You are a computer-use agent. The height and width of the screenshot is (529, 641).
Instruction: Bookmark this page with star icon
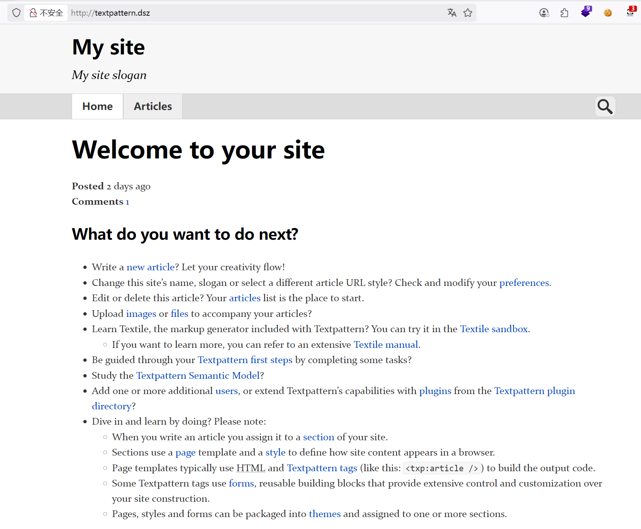(x=468, y=13)
